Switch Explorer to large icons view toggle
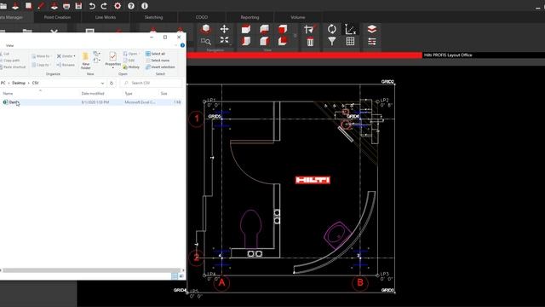The width and height of the screenshot is (545, 307). (181, 275)
